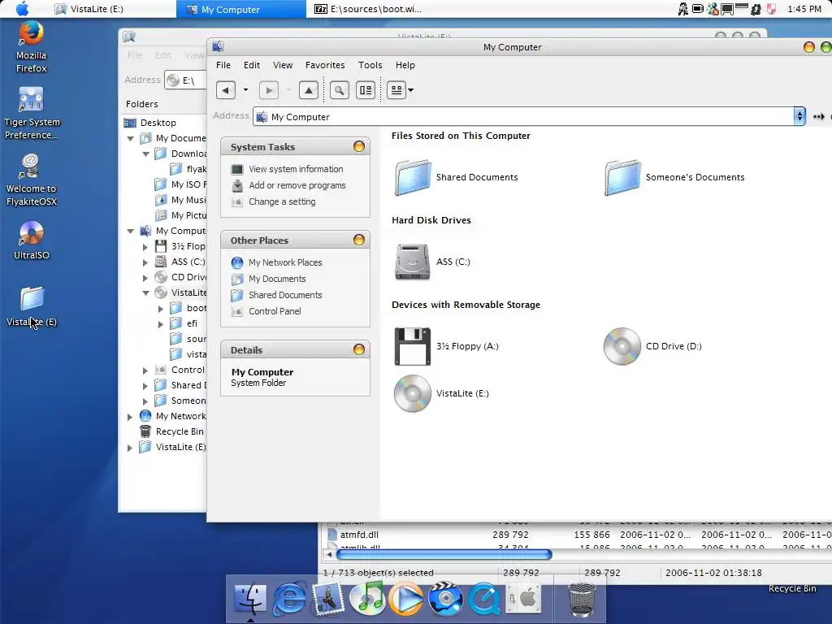The width and height of the screenshot is (832, 624).
Task: Open the Address bar dropdown arrow
Action: point(799,116)
